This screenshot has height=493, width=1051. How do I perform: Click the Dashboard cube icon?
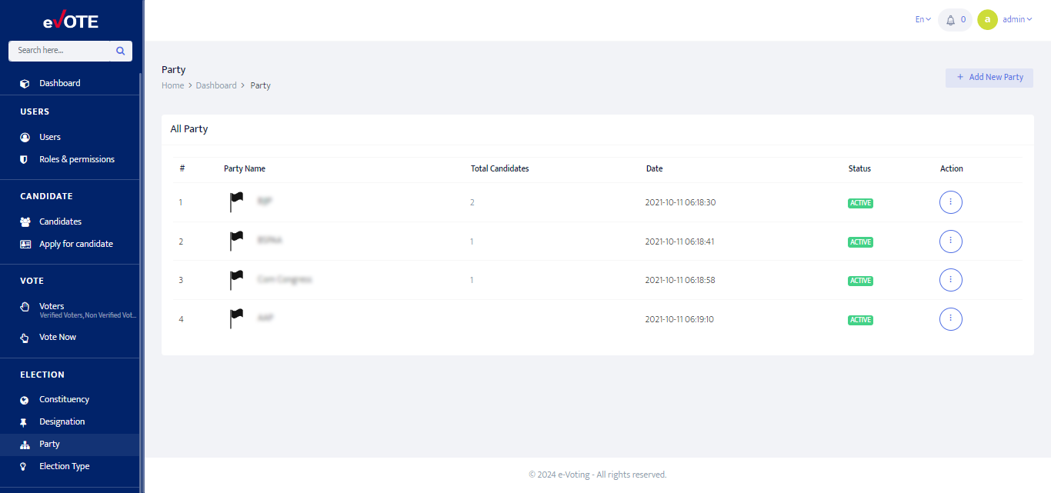[25, 83]
